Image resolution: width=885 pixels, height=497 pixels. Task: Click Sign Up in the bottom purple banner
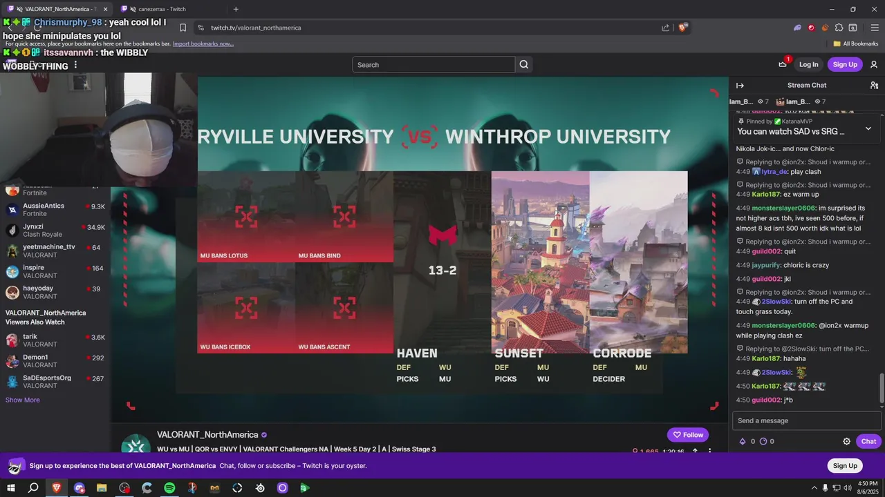pyautogui.click(x=845, y=465)
